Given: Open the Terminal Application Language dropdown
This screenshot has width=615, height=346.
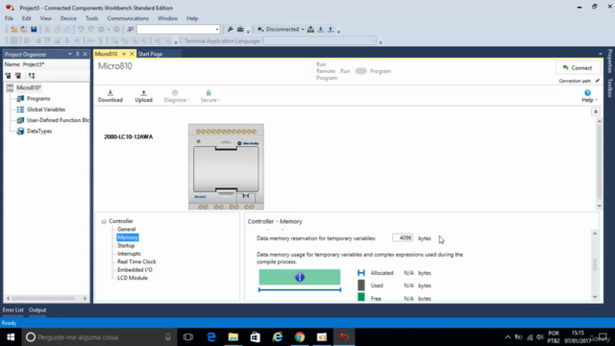Looking at the screenshot, I should click(373, 40).
